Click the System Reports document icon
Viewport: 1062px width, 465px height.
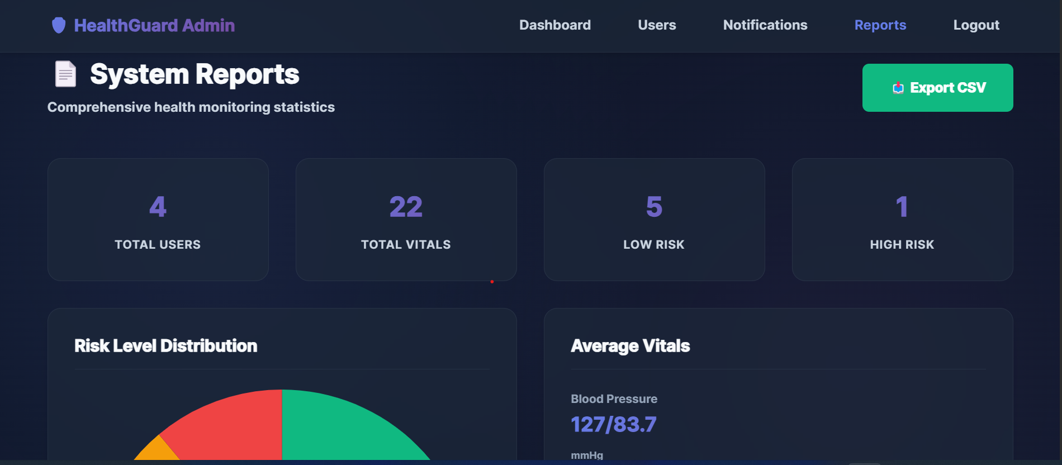point(65,74)
